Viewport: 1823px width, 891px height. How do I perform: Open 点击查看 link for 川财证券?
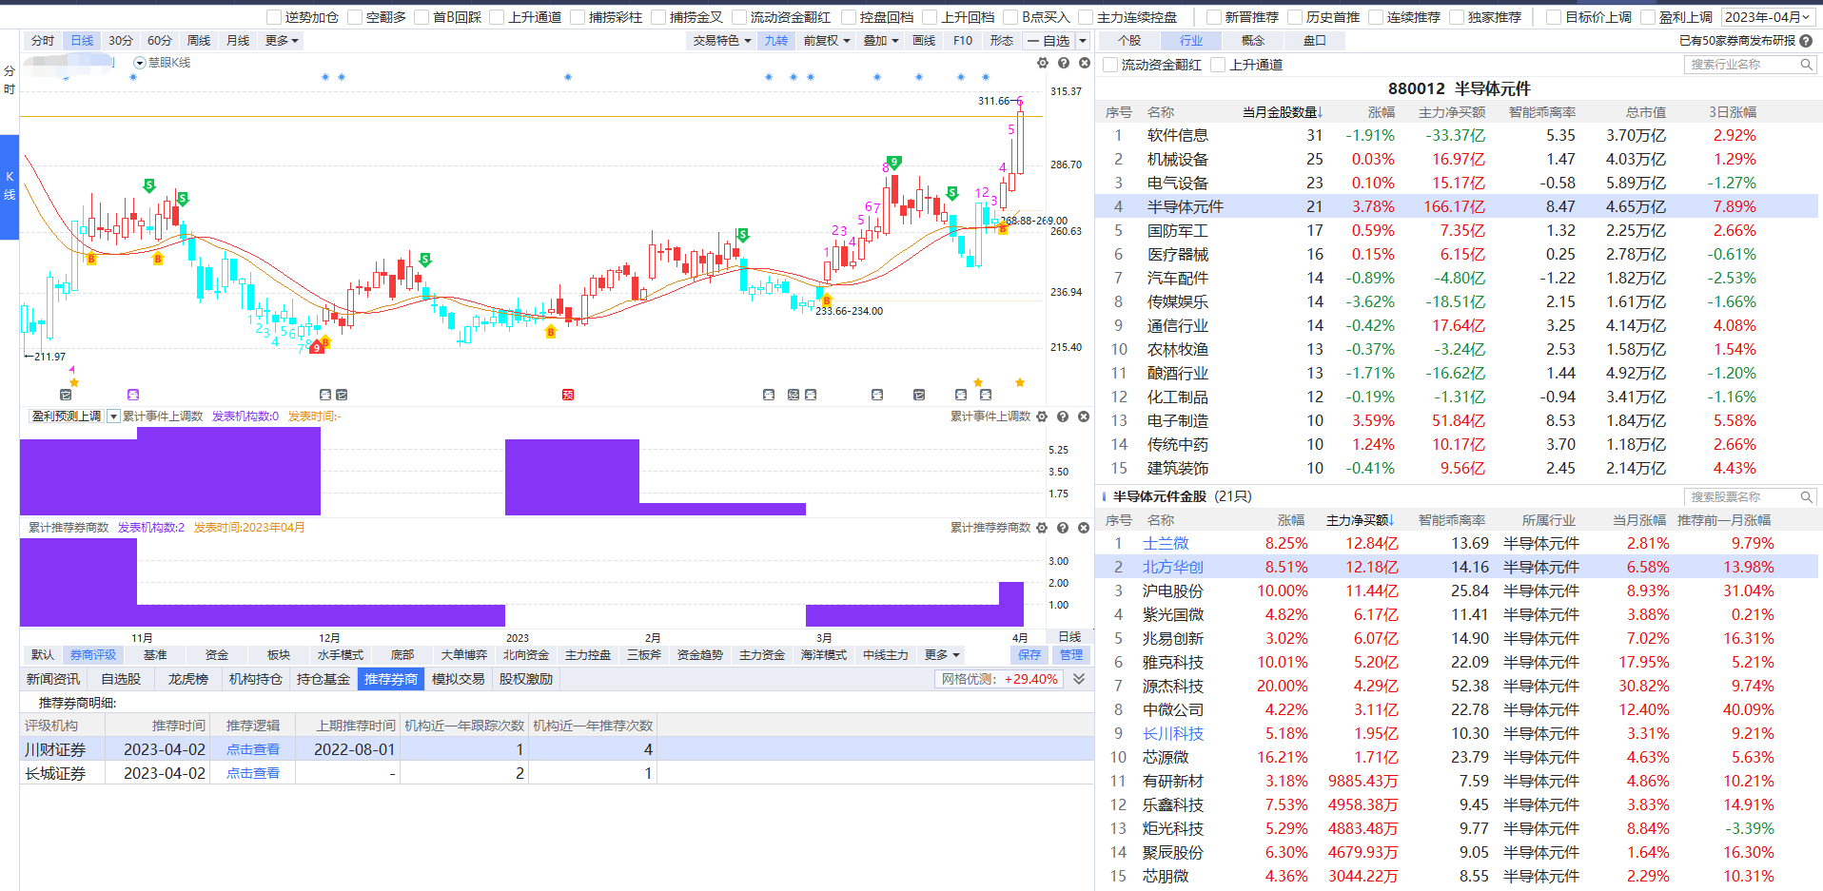[253, 749]
